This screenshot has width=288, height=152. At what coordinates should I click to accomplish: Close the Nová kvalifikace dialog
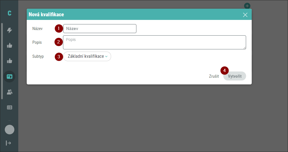[245, 15]
